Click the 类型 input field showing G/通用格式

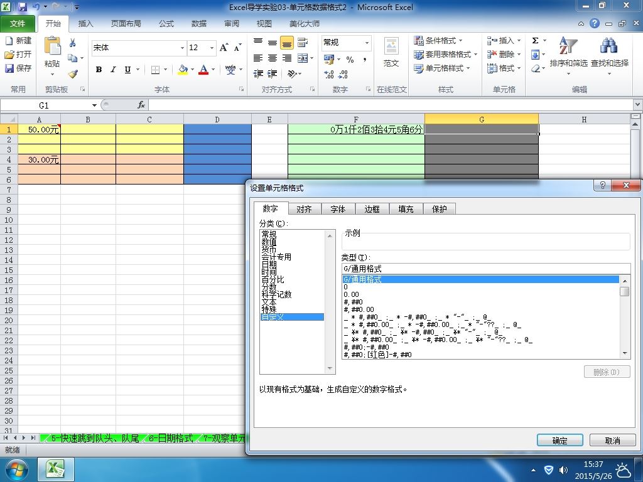[x=486, y=269]
